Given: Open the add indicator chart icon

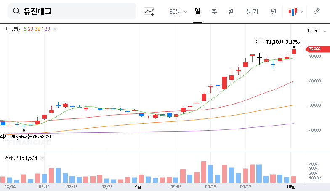Looking at the screenshot, I should 149,12.
